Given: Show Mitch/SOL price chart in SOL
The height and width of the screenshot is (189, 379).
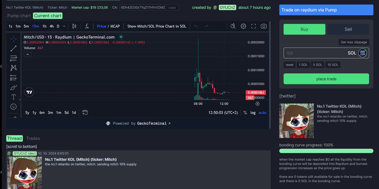Looking at the screenshot, I should 157,26.
